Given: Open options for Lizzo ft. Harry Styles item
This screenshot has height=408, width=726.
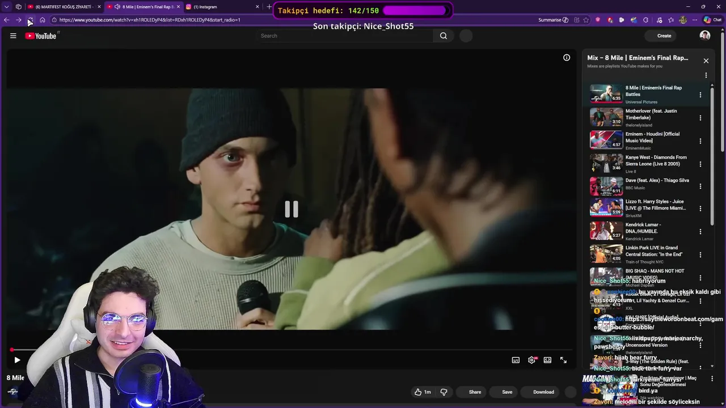Looking at the screenshot, I should pyautogui.click(x=700, y=208).
